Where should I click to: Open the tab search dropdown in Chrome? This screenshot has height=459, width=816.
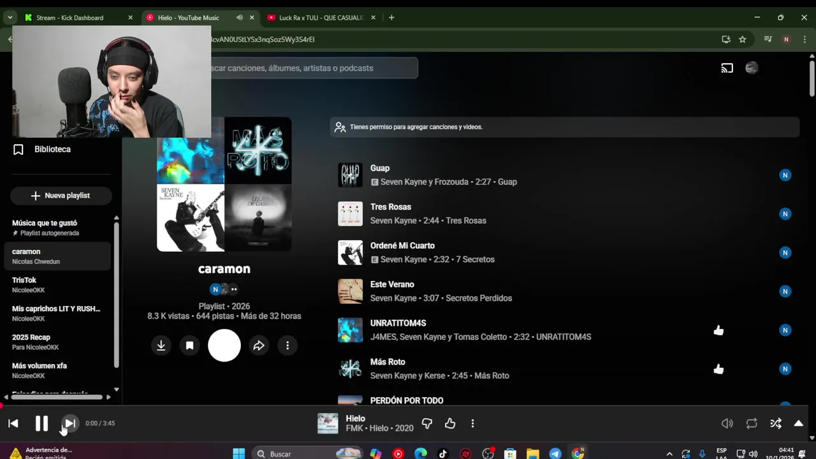point(10,18)
